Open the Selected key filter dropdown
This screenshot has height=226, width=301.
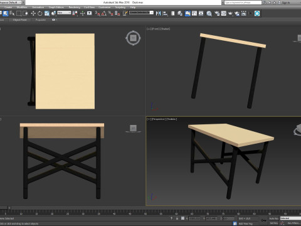click(290, 218)
